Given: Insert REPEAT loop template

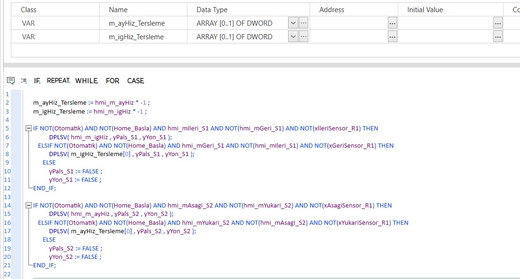Looking at the screenshot, I should pyautogui.click(x=59, y=81).
